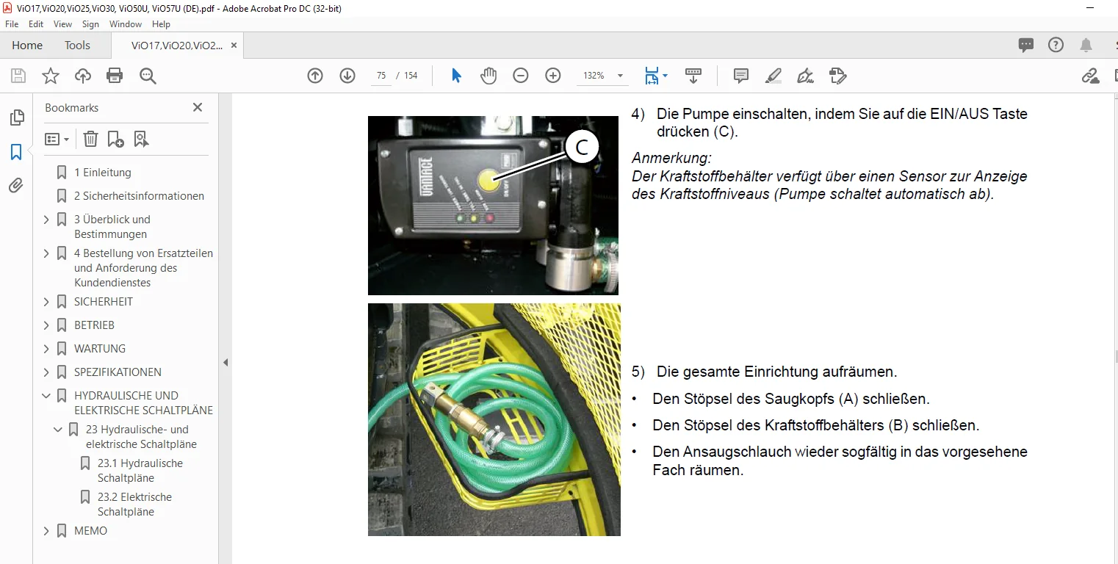The image size is (1118, 564).
Task: Switch to the Home tab
Action: point(27,45)
